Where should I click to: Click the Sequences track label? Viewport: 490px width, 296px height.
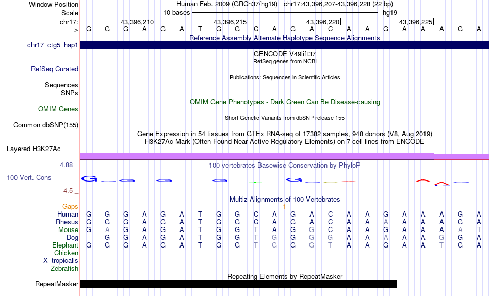[x=61, y=85]
